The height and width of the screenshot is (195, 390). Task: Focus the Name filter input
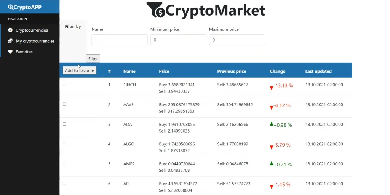(119, 40)
